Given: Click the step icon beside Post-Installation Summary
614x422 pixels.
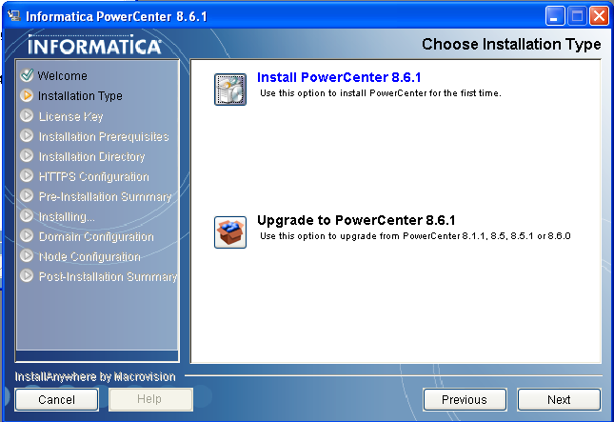Looking at the screenshot, I should coord(27,275).
